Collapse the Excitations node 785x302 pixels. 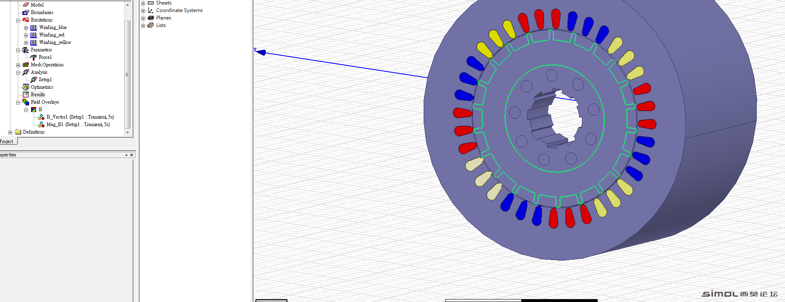18,20
